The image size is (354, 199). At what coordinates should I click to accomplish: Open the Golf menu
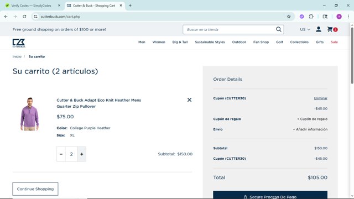click(279, 42)
